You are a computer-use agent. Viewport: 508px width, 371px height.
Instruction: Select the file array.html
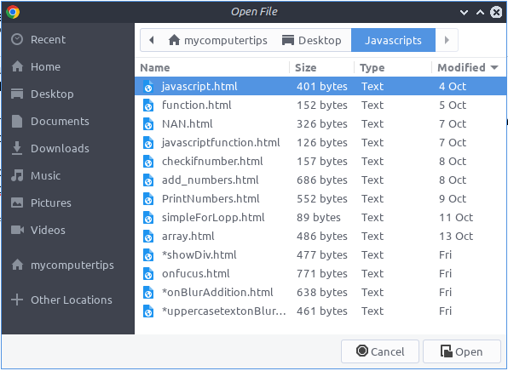point(320,236)
